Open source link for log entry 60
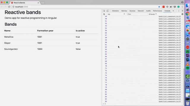 [170, 42]
